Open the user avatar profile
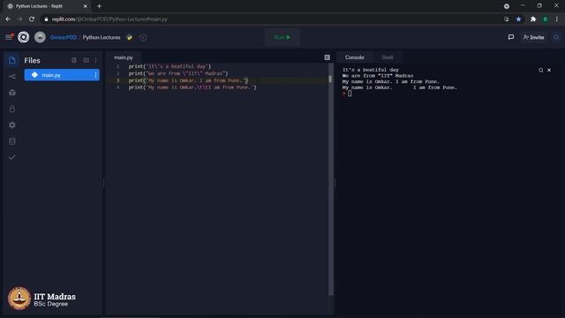565x318 pixels. click(x=40, y=37)
